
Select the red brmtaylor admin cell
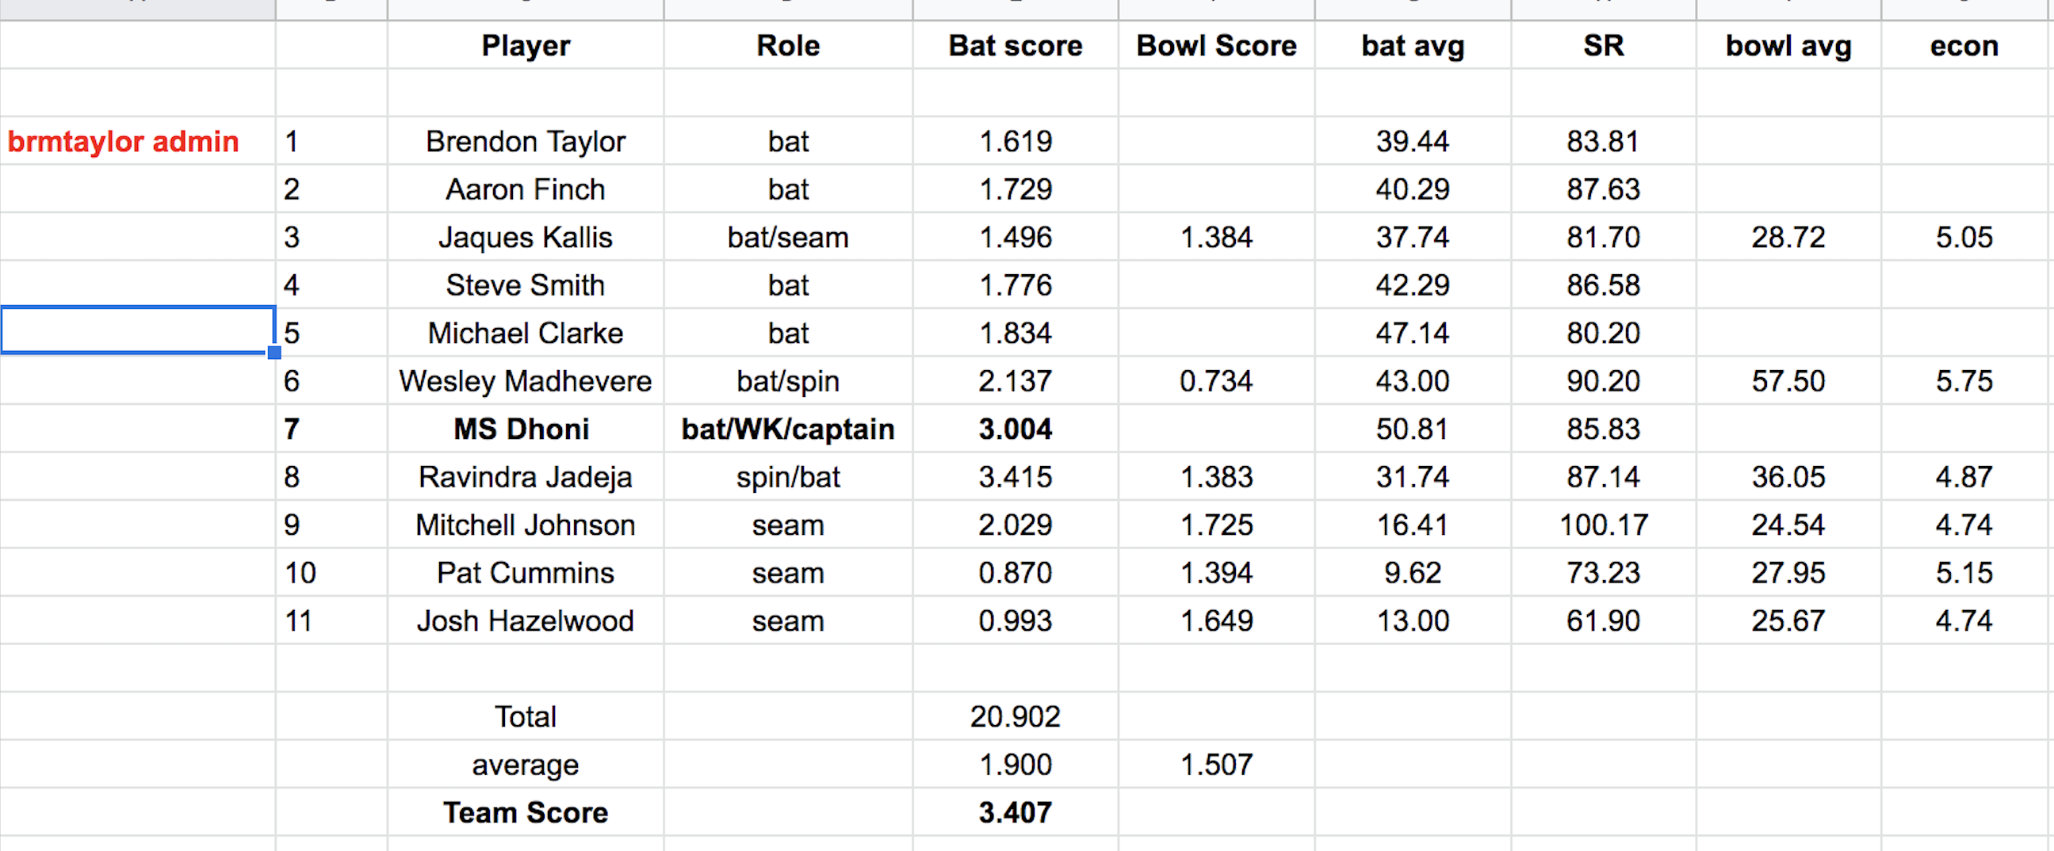point(124,142)
